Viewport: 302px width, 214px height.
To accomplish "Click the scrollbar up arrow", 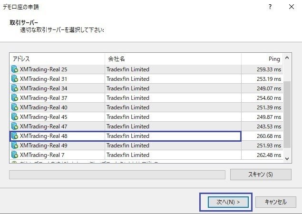I will 287,58.
